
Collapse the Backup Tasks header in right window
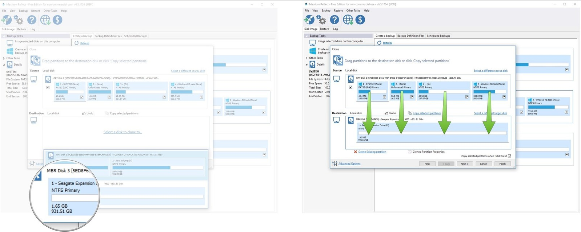pyautogui.click(x=306, y=36)
